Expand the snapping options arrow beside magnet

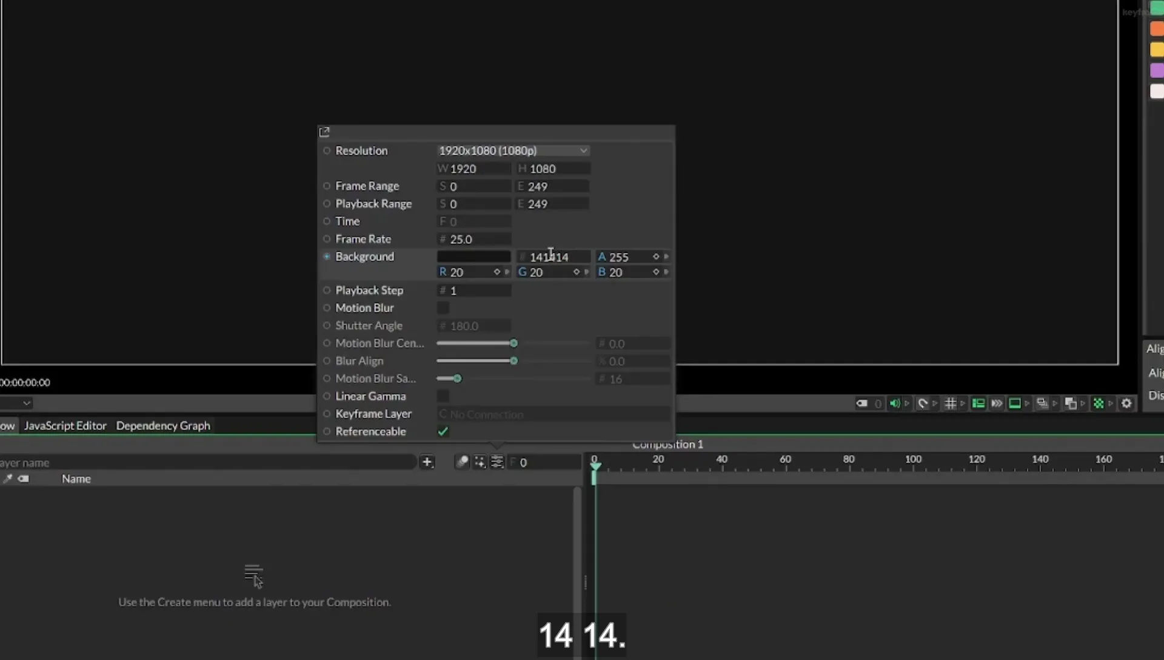[x=935, y=403]
